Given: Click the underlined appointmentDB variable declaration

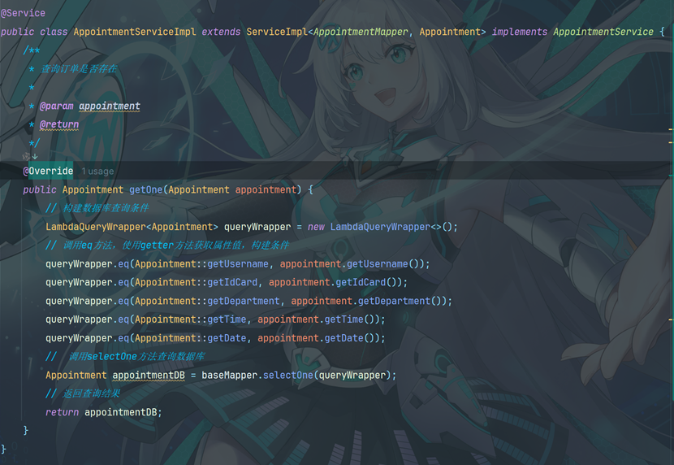Looking at the screenshot, I should pyautogui.click(x=149, y=375).
